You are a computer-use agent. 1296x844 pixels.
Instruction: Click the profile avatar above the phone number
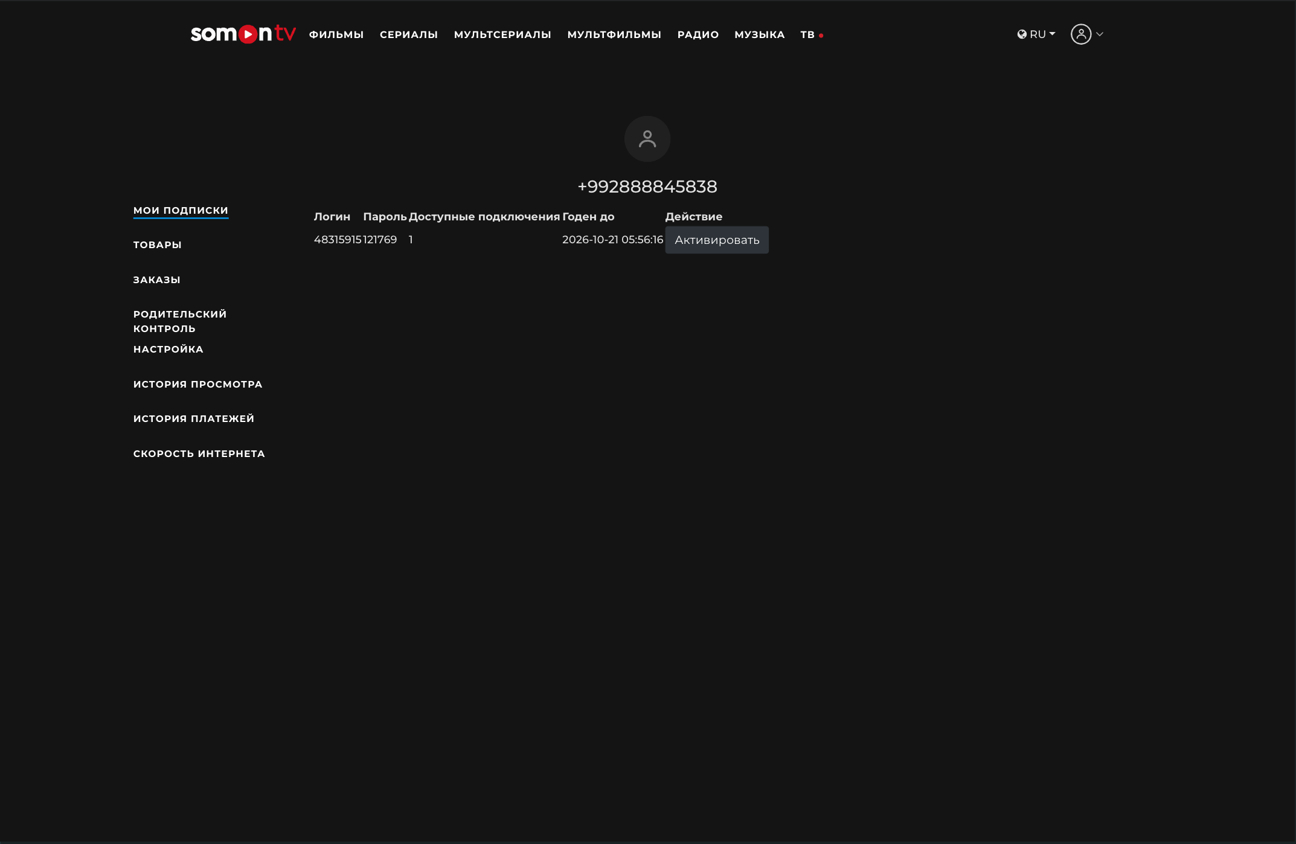(x=647, y=139)
